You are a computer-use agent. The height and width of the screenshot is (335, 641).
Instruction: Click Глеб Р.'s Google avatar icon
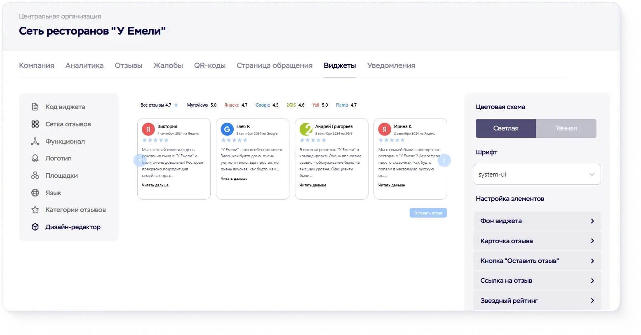tap(227, 129)
